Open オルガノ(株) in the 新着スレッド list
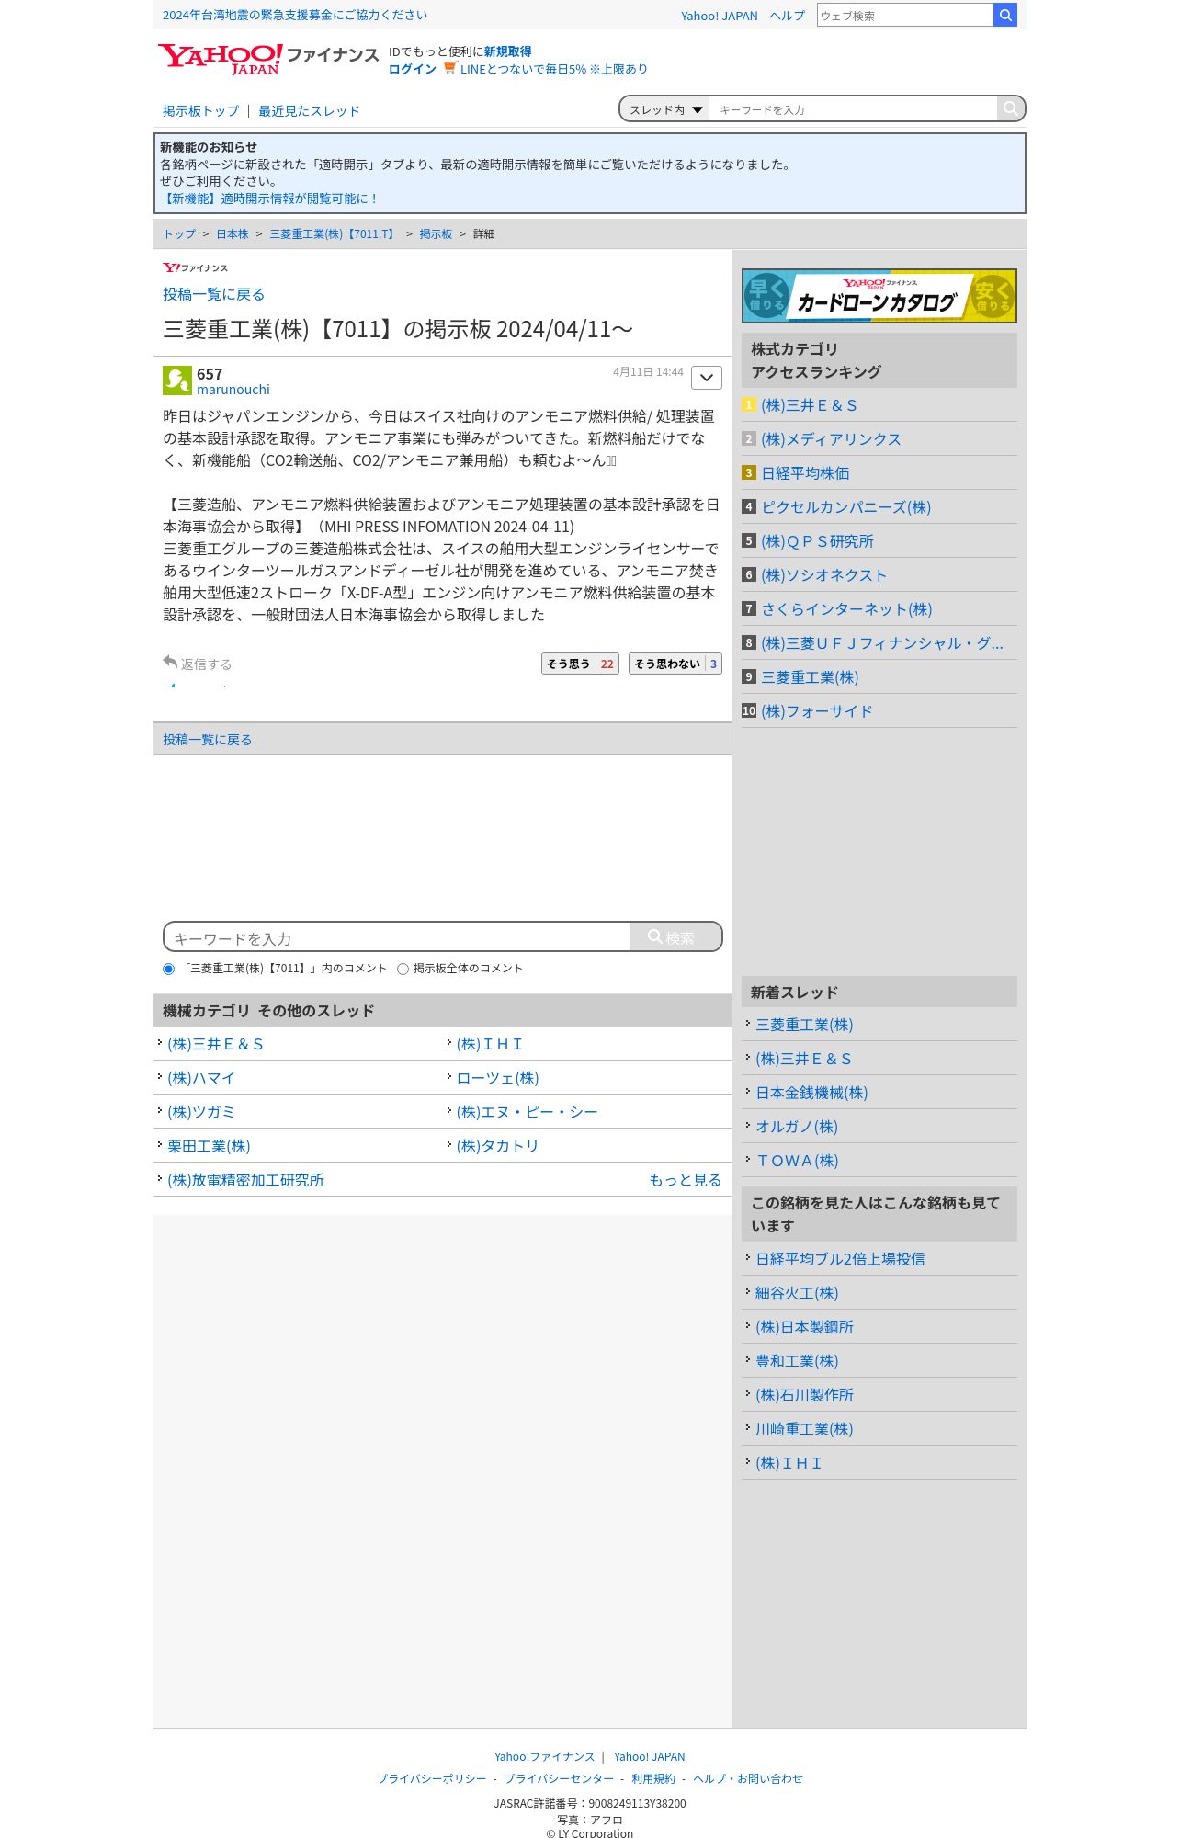The height and width of the screenshot is (1838, 1180). [x=797, y=1127]
